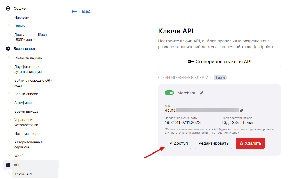Click the copy icon next to API key
299x179 pixels.
(x=241, y=110)
